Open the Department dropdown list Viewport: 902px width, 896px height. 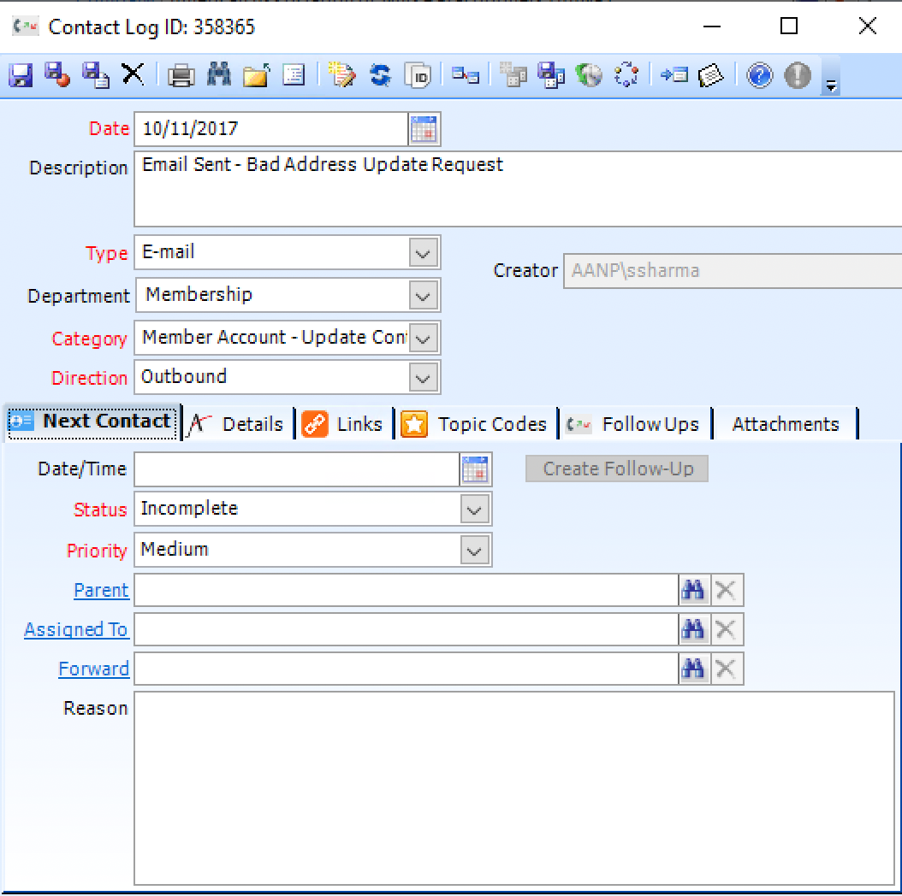pos(423,296)
